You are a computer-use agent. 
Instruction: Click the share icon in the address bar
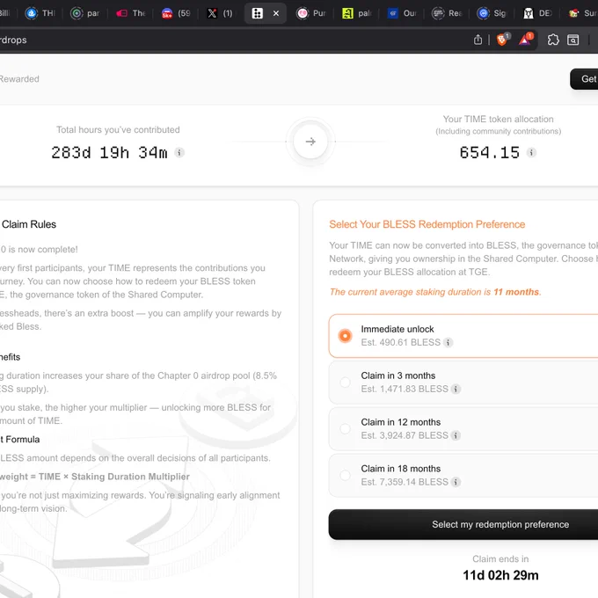[x=478, y=40]
